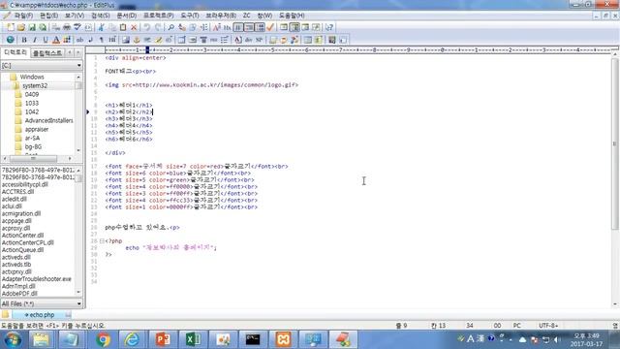620x349 pixels.
Task: Click the editor vertical scrollbar
Action: tap(615, 143)
